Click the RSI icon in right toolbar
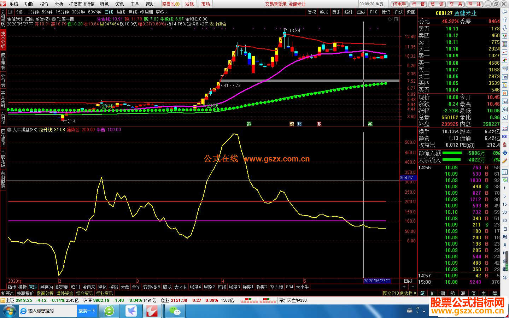Viewport: 509px width, 318px height. [x=505, y=136]
